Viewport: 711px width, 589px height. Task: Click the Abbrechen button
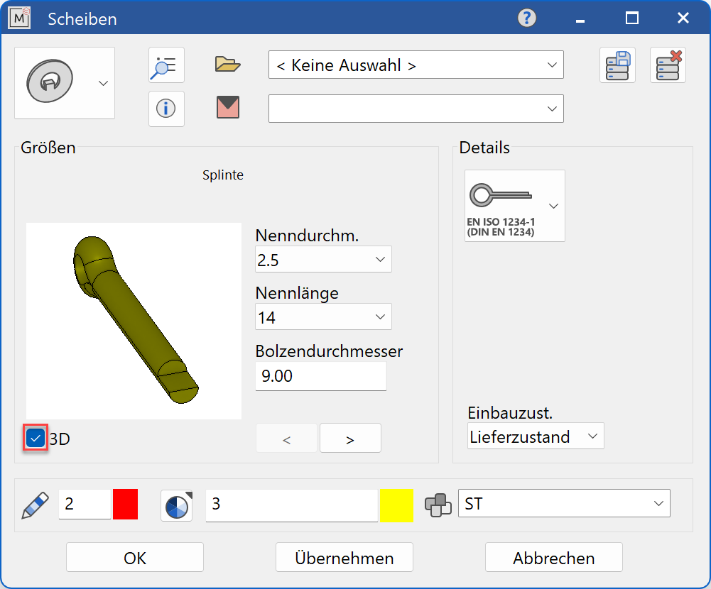[x=553, y=557]
